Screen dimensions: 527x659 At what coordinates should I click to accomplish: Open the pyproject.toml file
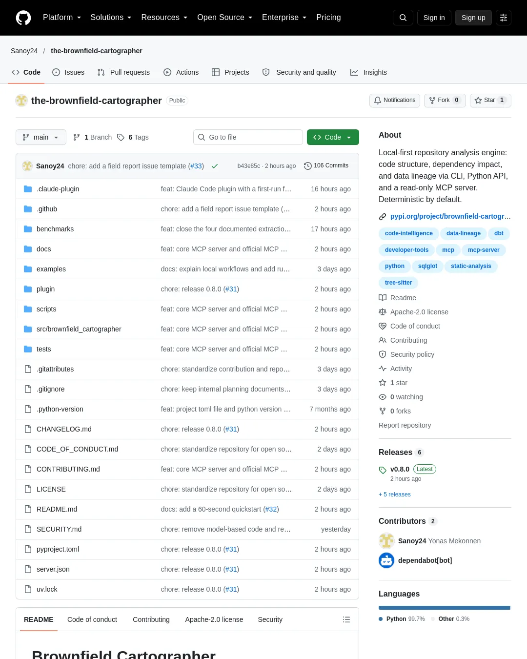[x=58, y=549]
